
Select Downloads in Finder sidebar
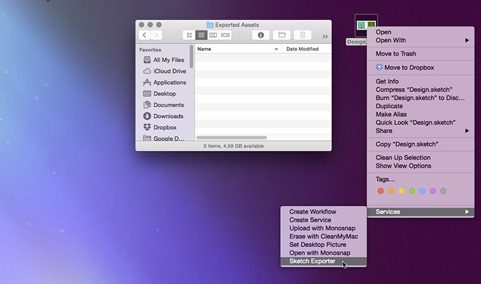tap(168, 116)
